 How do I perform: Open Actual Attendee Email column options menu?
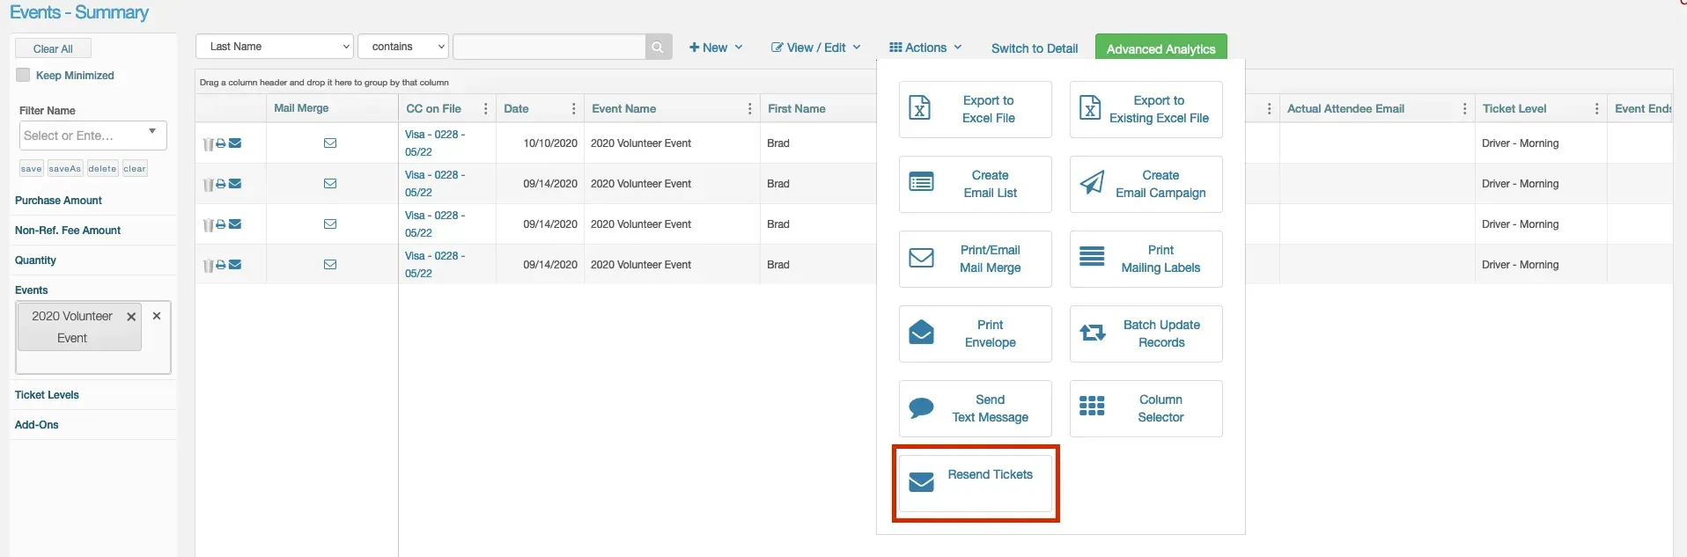pyautogui.click(x=1465, y=109)
